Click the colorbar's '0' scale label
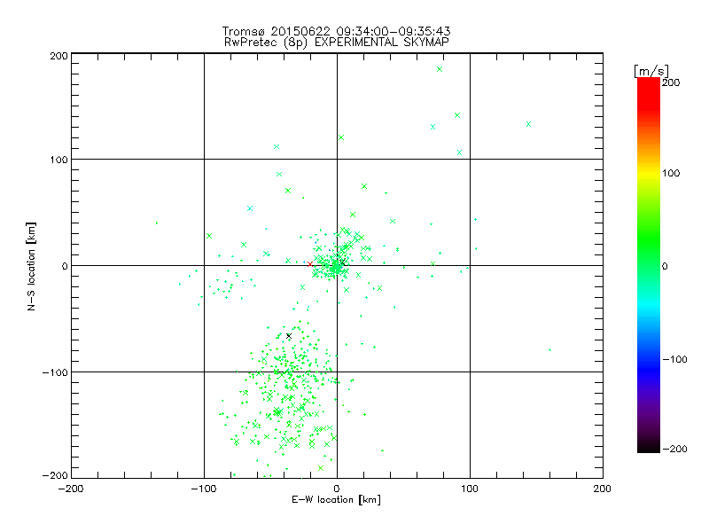The width and height of the screenshot is (709, 532). 665,266
